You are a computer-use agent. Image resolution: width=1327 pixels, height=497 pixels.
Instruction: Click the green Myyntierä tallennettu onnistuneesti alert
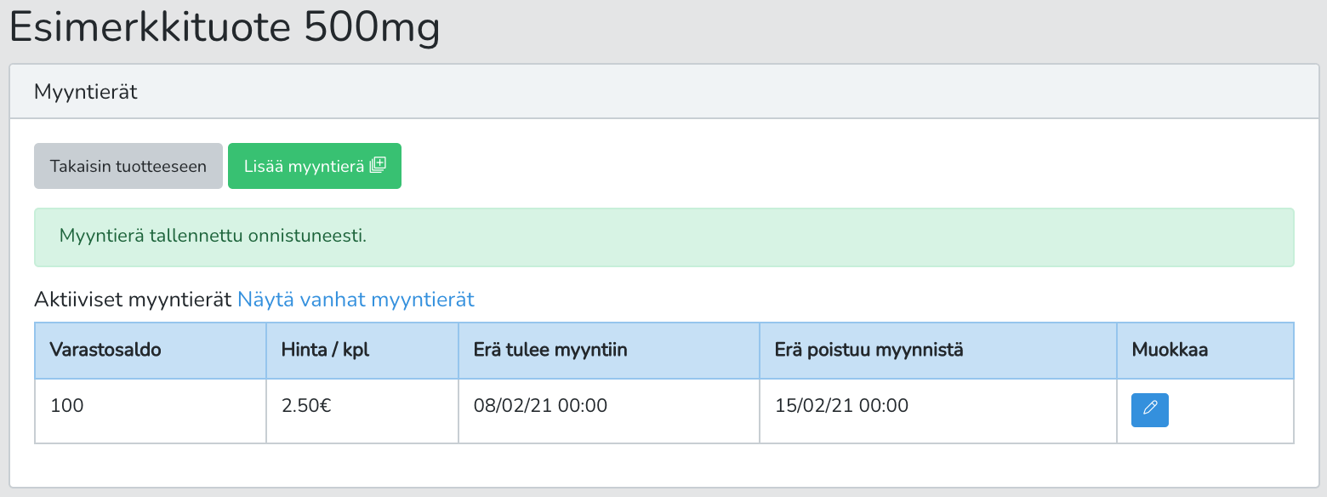[663, 237]
